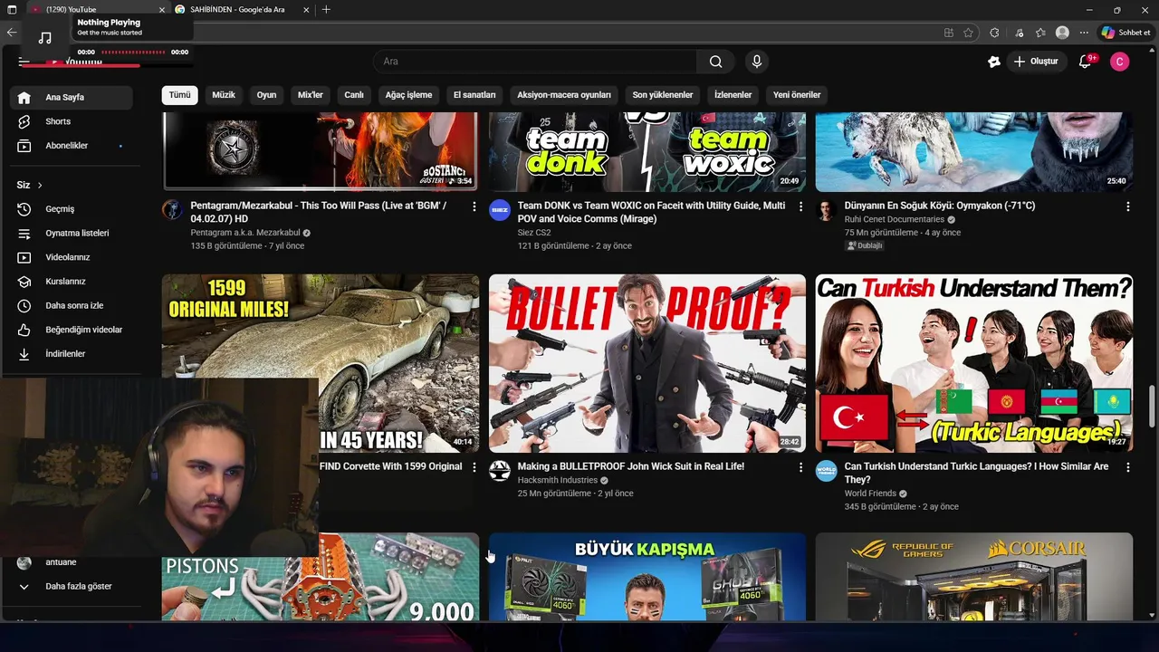1159x652 pixels.
Task: Open options menu for Turkic Languages video
Action: point(1127,467)
